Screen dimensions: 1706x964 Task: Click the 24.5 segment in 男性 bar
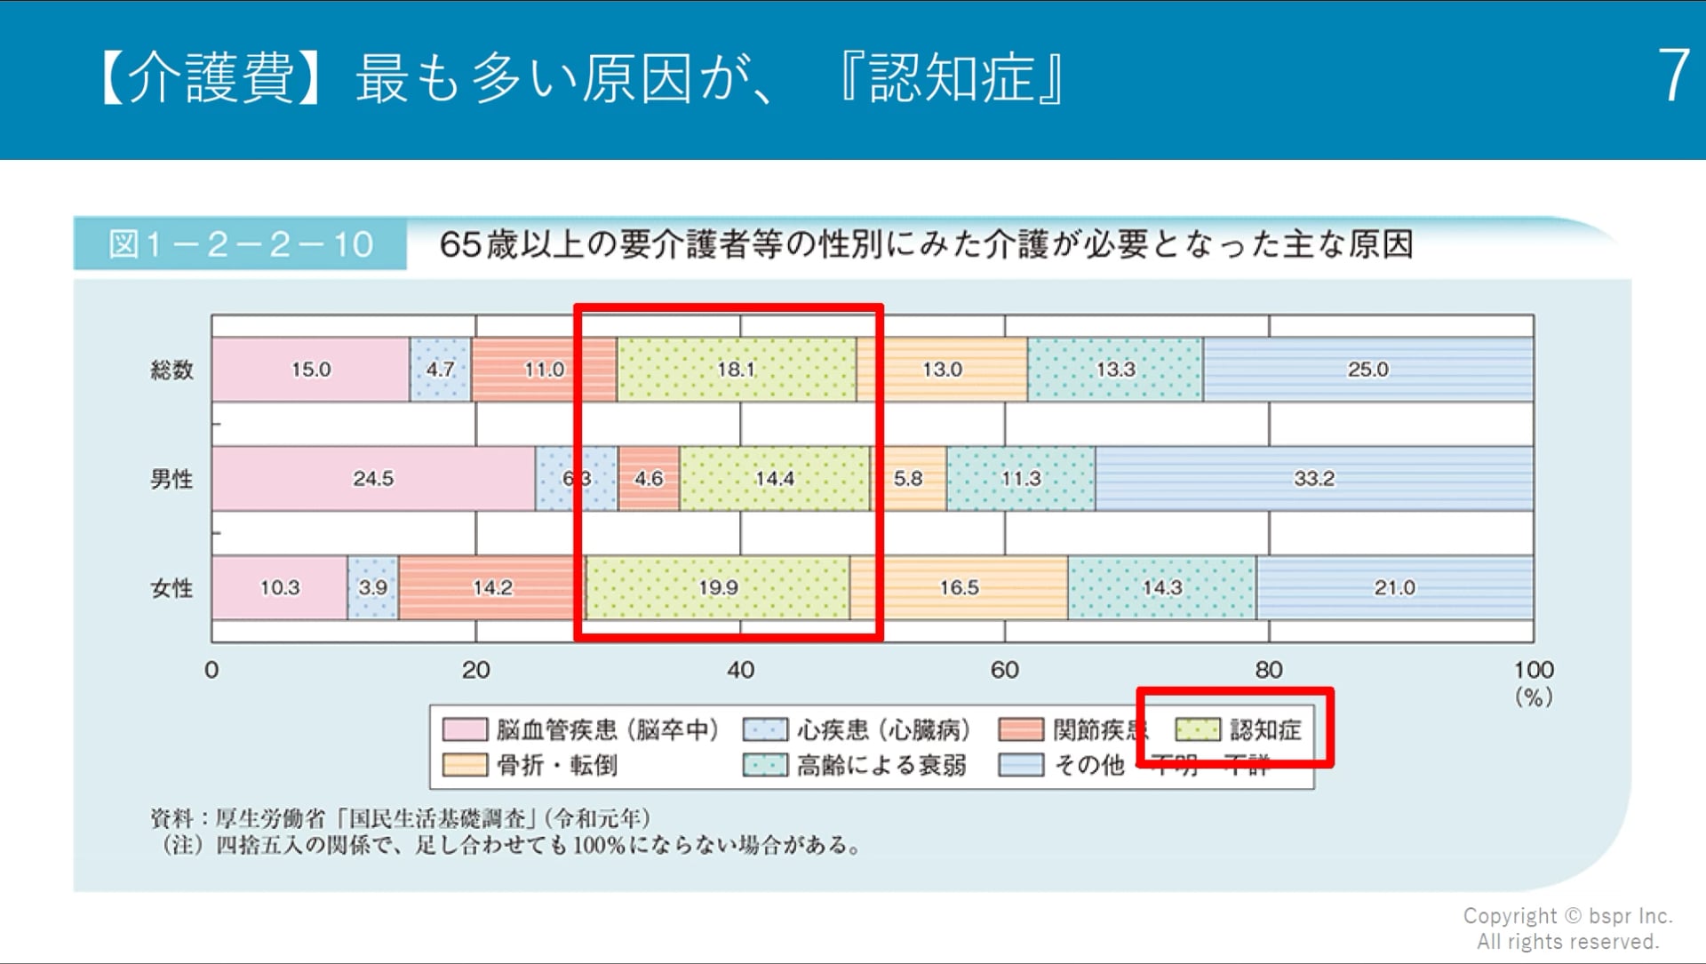373,478
